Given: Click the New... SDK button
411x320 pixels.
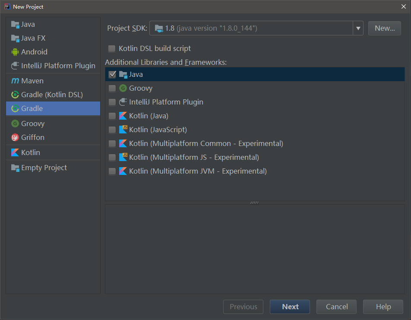Looking at the screenshot, I should click(385, 29).
